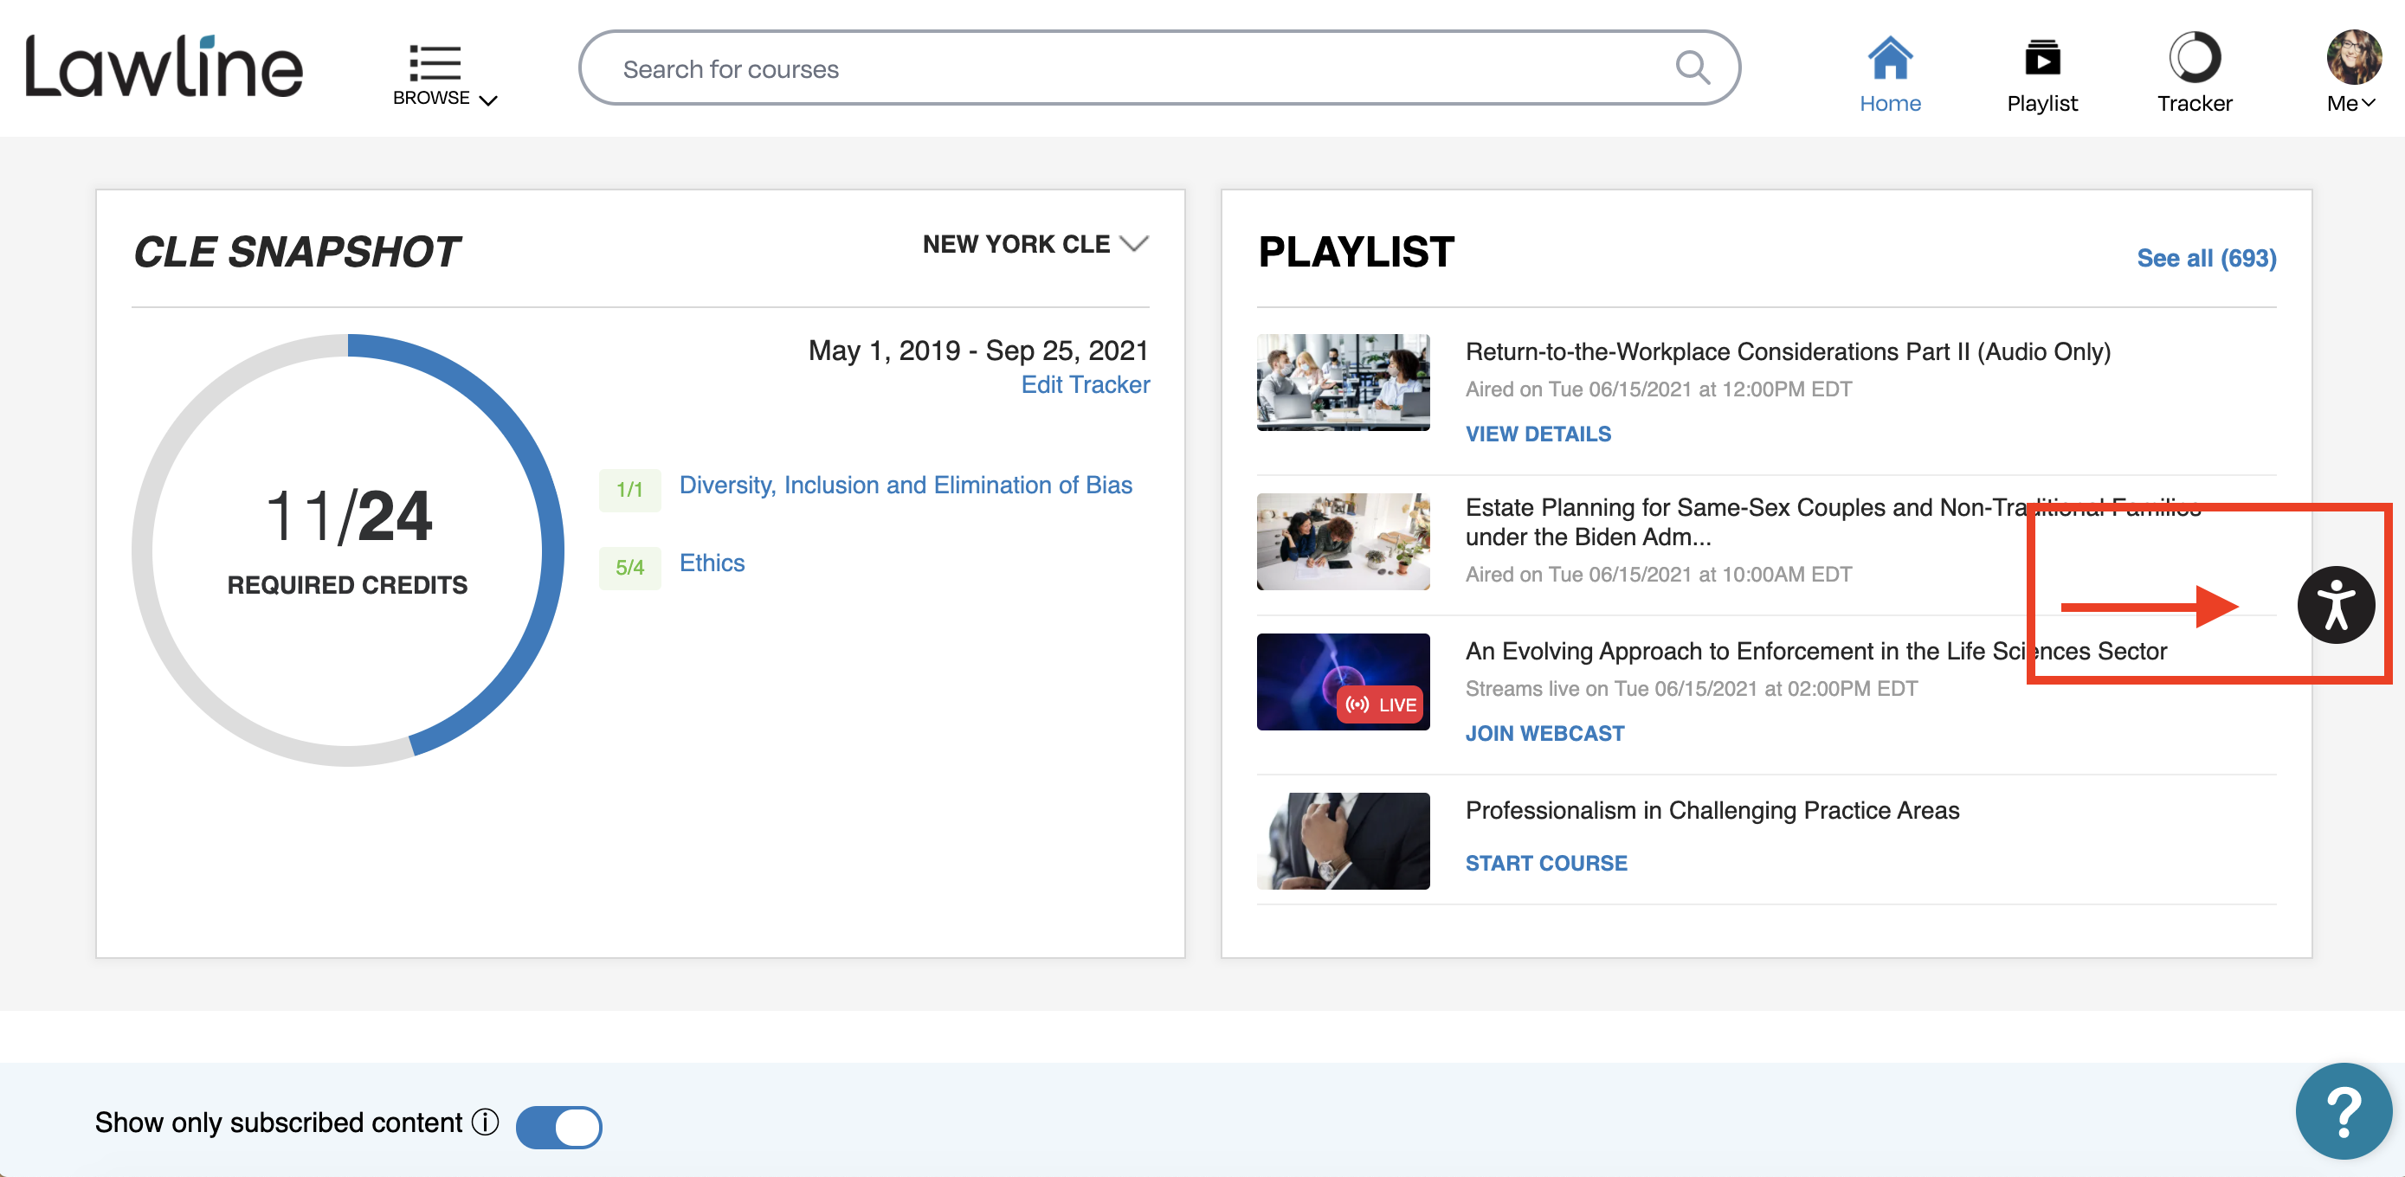Open Diversity, Inclusion and Elimination of Bias
This screenshot has width=2405, height=1177.
tap(905, 486)
